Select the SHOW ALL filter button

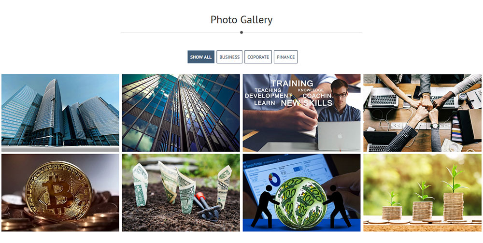[x=201, y=57]
